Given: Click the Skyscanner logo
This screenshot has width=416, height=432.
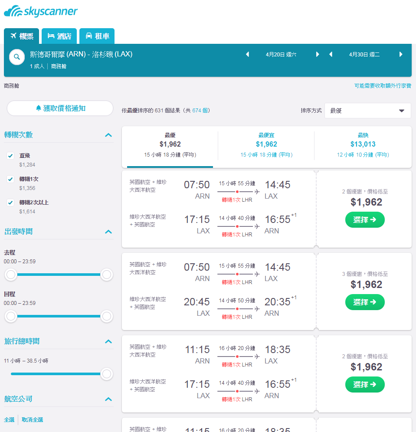Looking at the screenshot, I should click(x=41, y=11).
